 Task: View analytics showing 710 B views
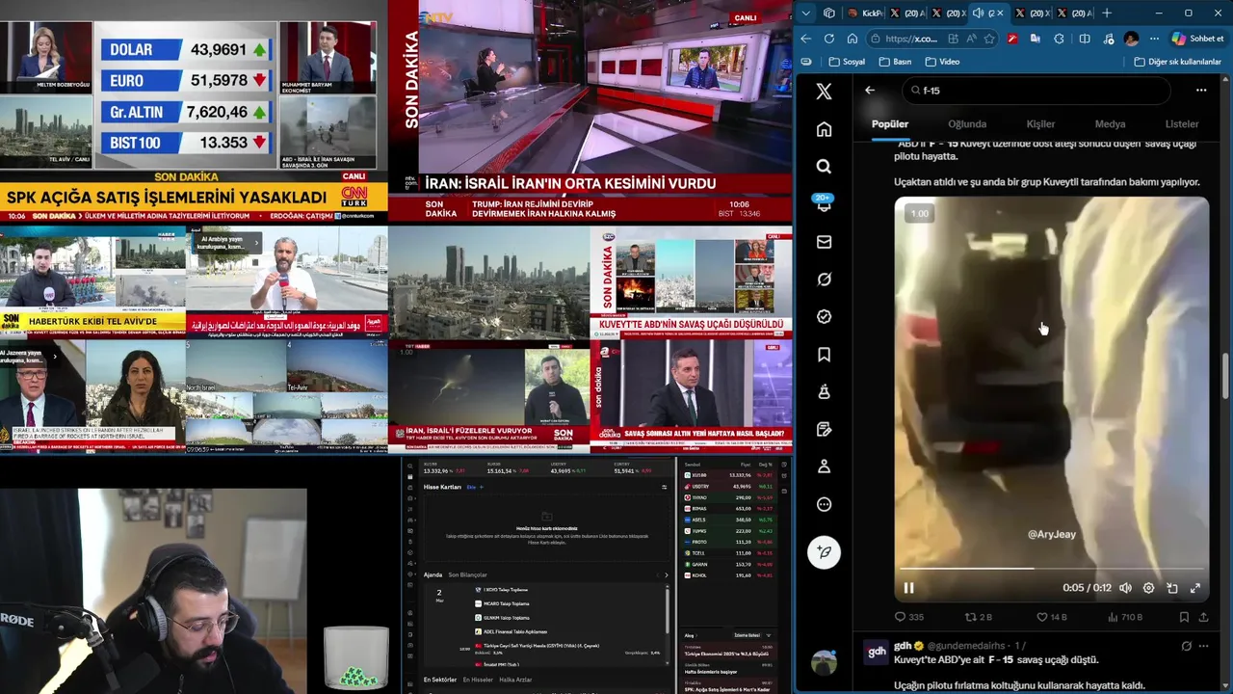(x=1124, y=617)
